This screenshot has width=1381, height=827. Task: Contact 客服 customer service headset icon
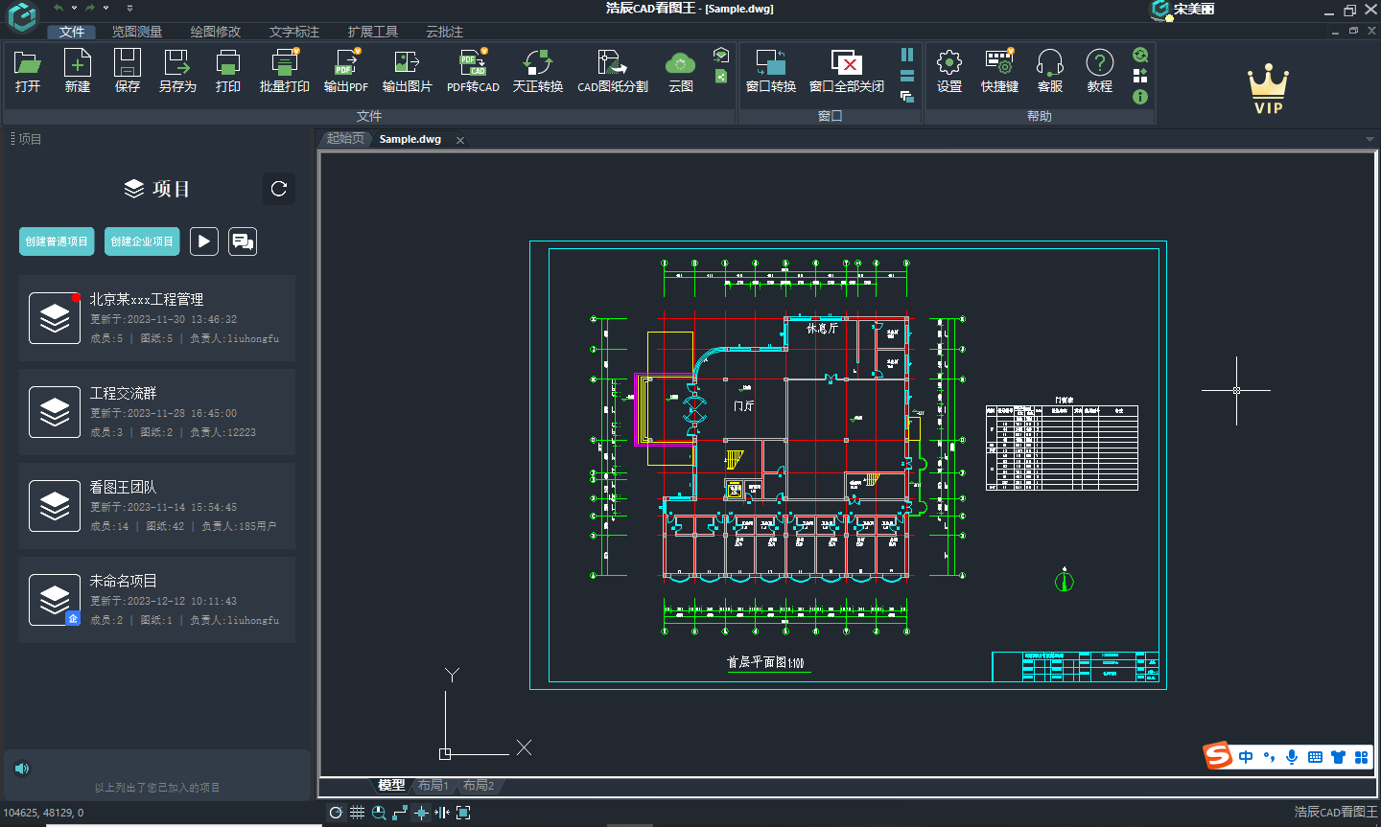(x=1050, y=71)
